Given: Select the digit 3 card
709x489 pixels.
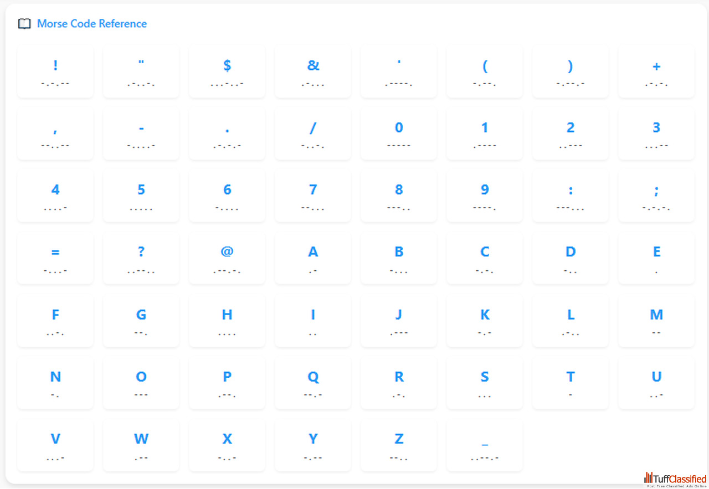Looking at the screenshot, I should click(x=656, y=134).
